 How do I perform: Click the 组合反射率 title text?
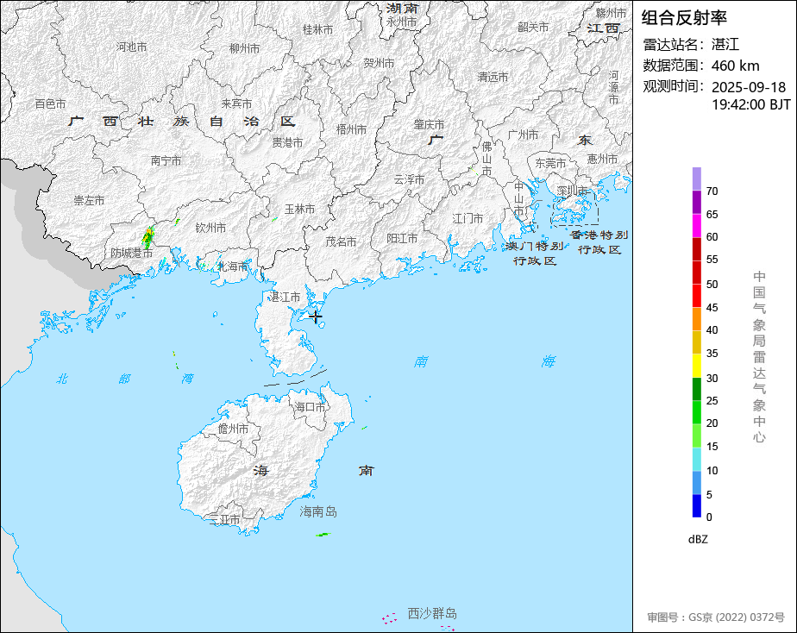point(684,18)
